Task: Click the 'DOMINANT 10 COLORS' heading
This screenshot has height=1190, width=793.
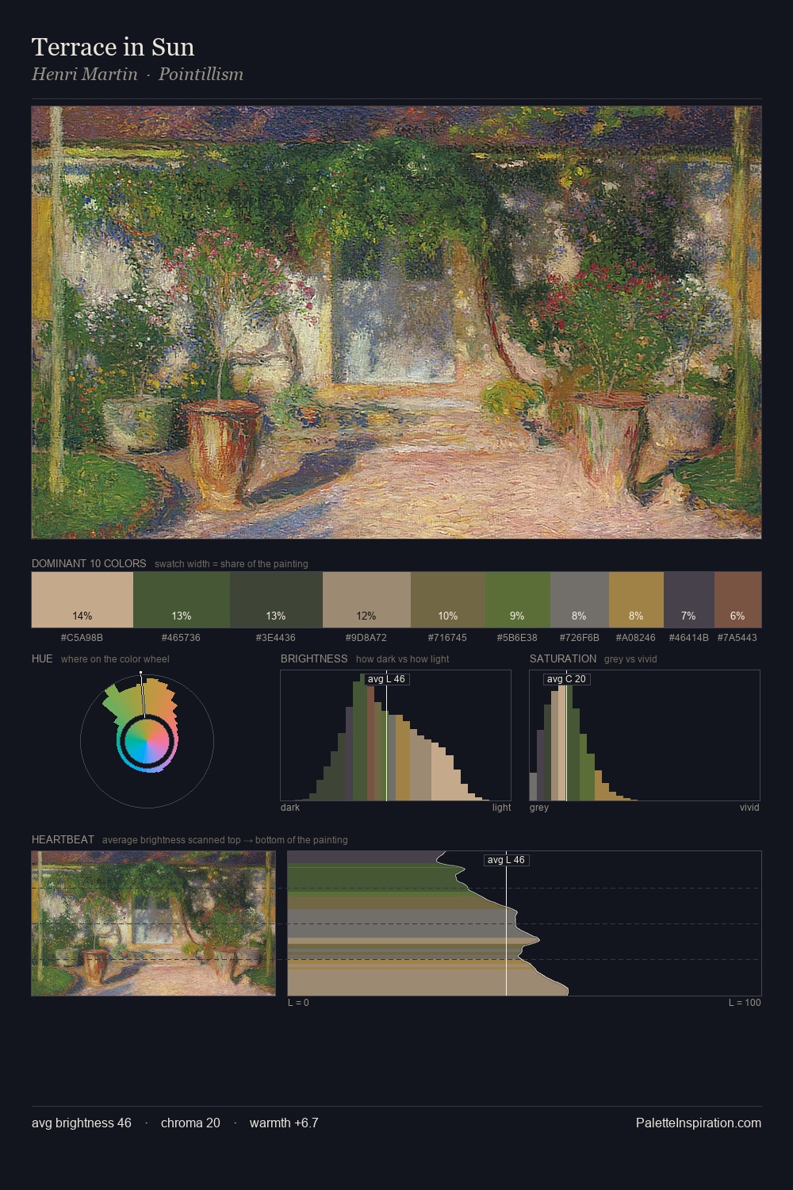Action: (x=89, y=563)
